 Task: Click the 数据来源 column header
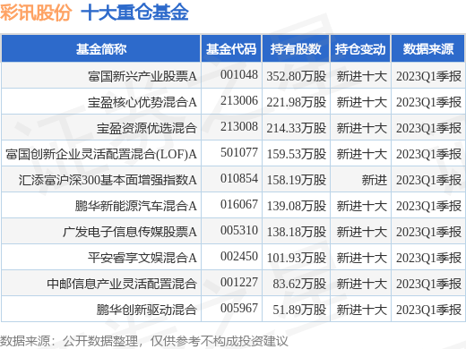tap(428, 49)
